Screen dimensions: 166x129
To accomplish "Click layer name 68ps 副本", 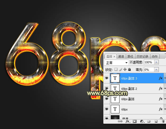I will point(128,99).
